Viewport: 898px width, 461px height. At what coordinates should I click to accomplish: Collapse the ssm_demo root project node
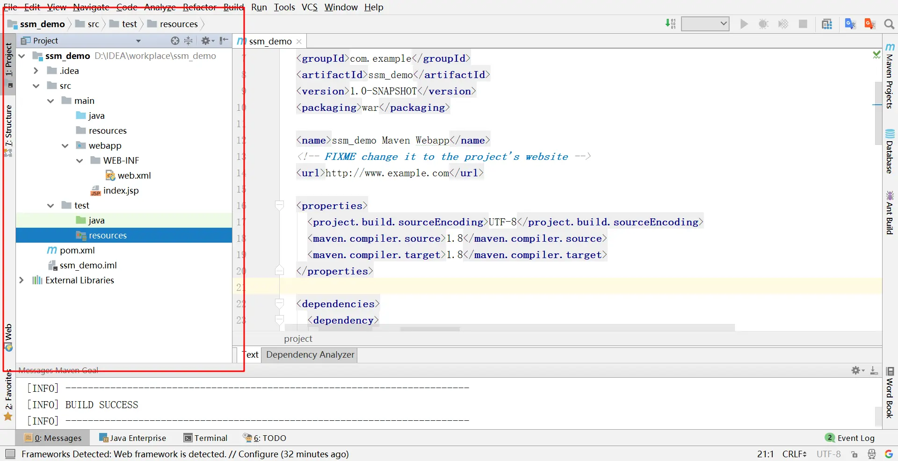pos(22,56)
